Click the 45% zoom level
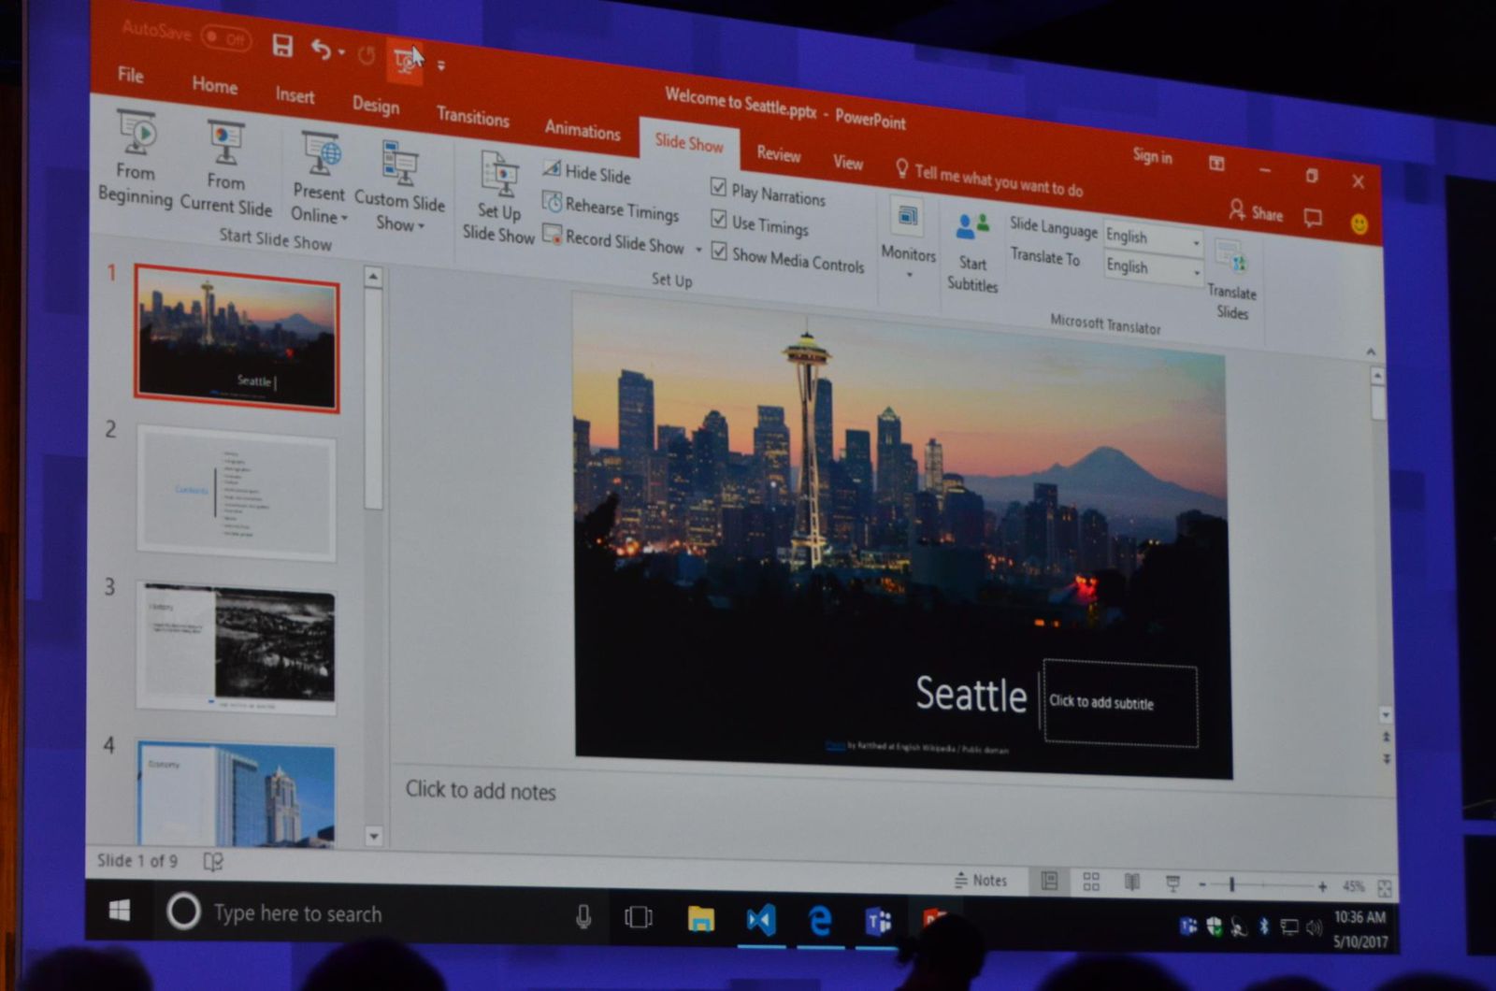The image size is (1496, 991). coord(1353,886)
